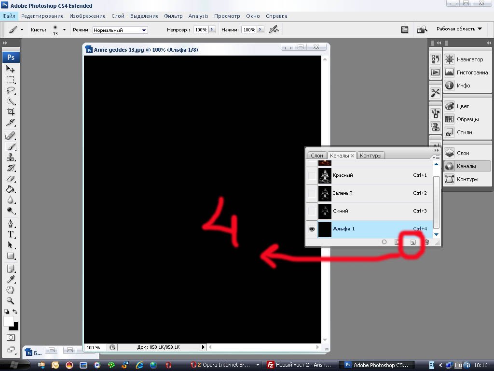Image resolution: width=494 pixels, height=371 pixels.
Task: Select the Zoom tool
Action: [x=11, y=300]
